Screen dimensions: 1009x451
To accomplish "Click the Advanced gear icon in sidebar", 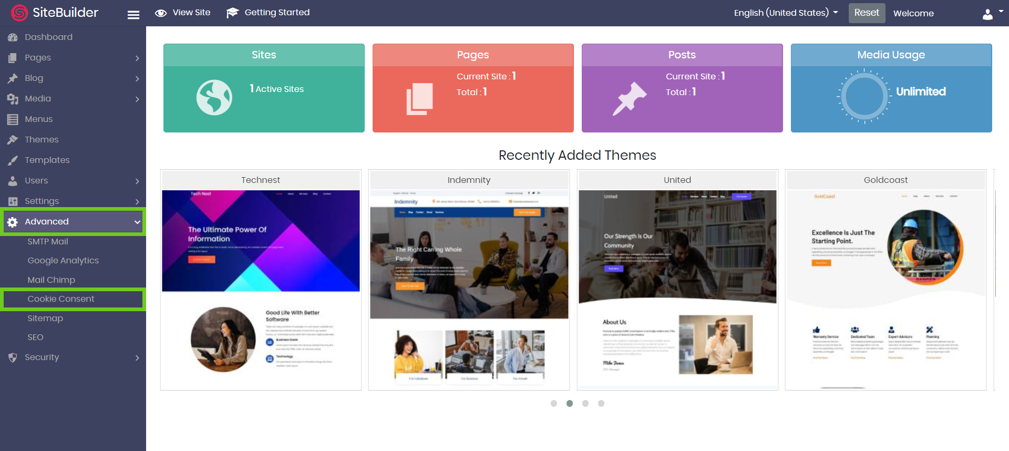I will point(13,222).
